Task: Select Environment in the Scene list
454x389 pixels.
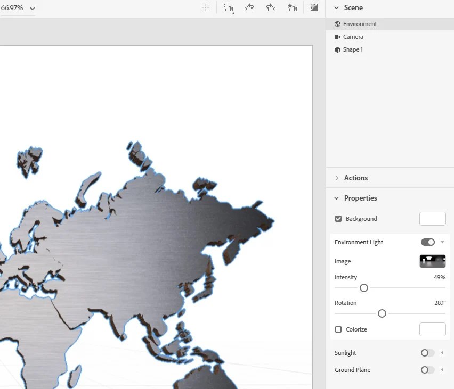Action: [390, 24]
